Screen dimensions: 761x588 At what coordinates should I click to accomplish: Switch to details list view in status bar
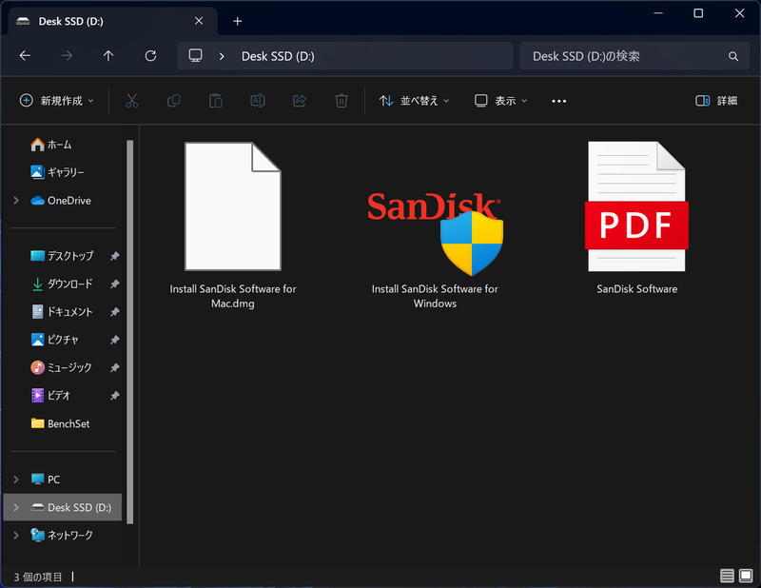(x=728, y=576)
